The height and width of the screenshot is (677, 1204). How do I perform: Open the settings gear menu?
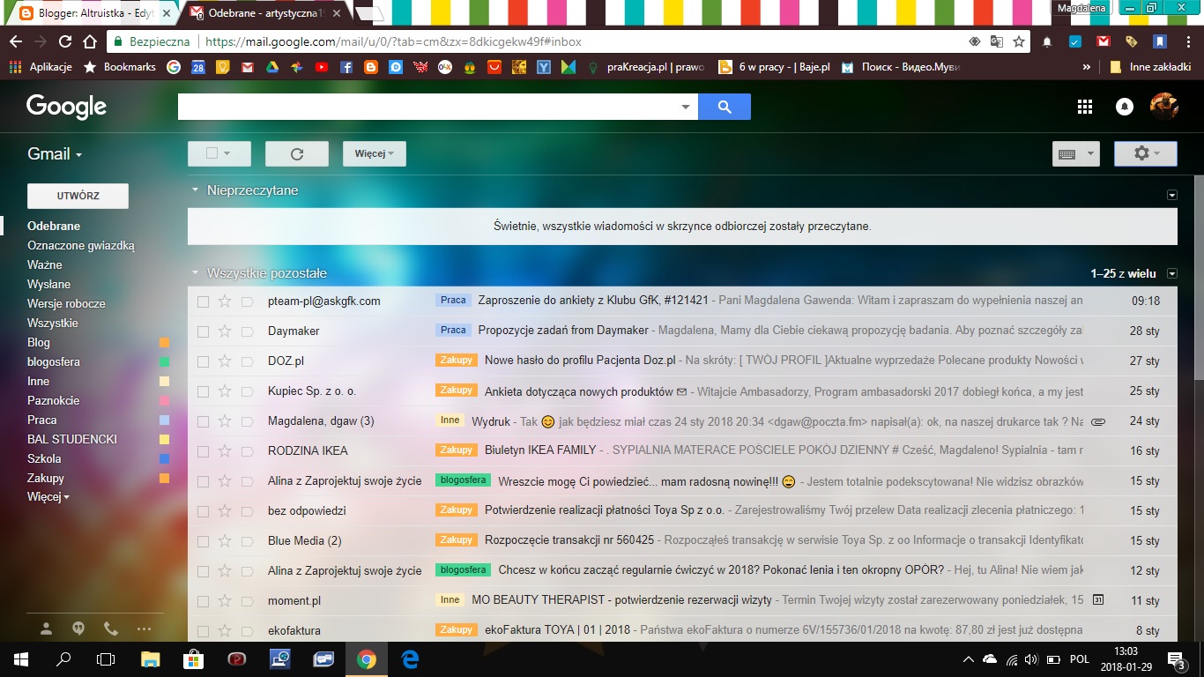[1146, 153]
